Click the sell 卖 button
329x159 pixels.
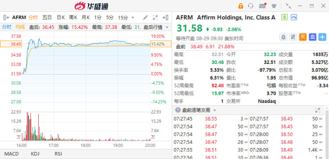(313, 37)
